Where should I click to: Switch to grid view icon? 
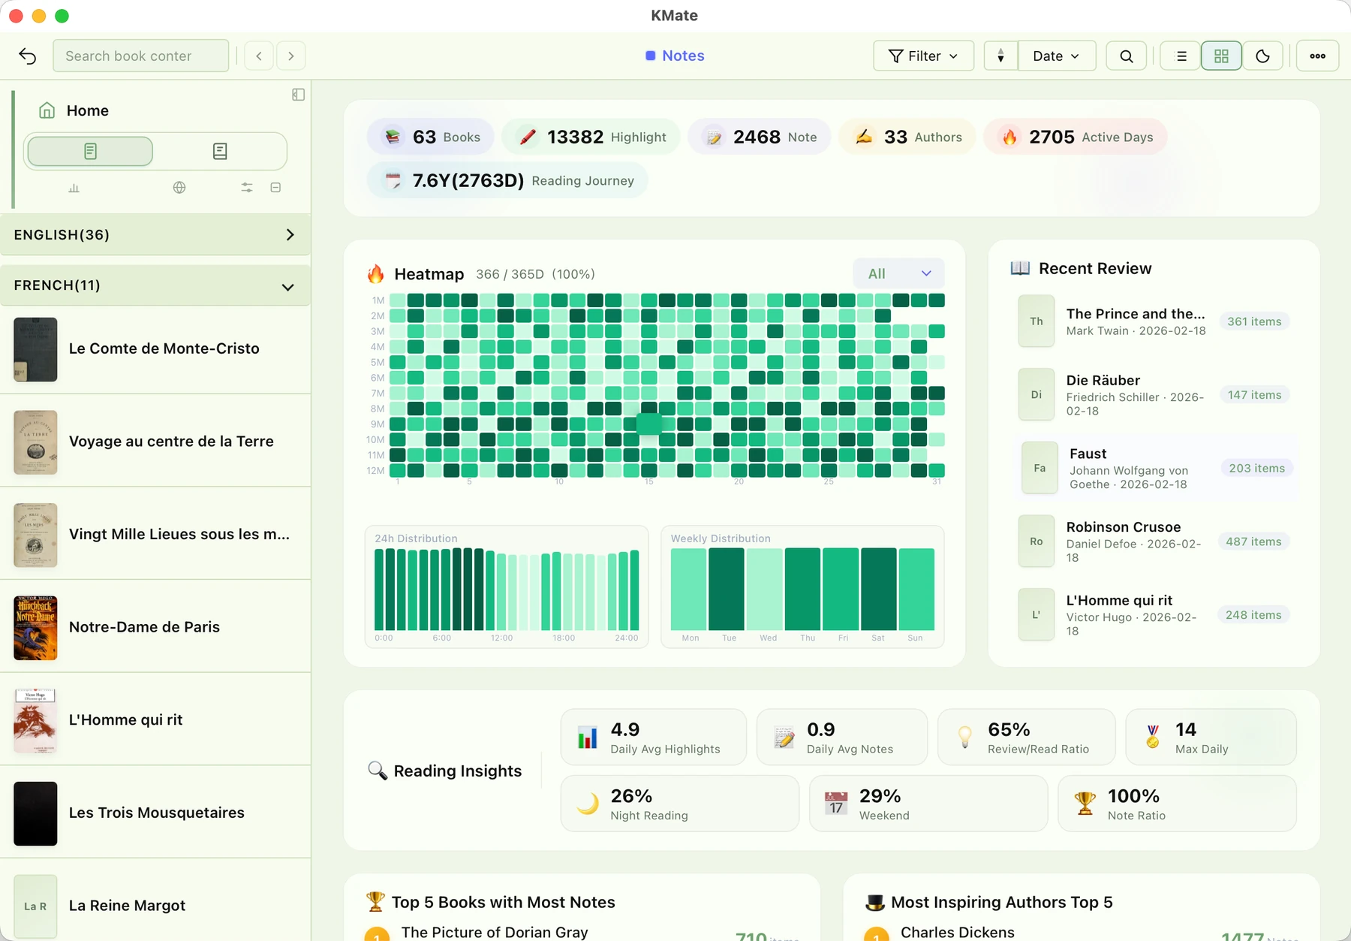coord(1221,56)
